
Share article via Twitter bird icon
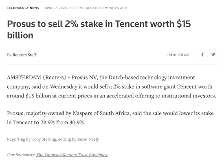pyautogui.click(x=213, y=55)
